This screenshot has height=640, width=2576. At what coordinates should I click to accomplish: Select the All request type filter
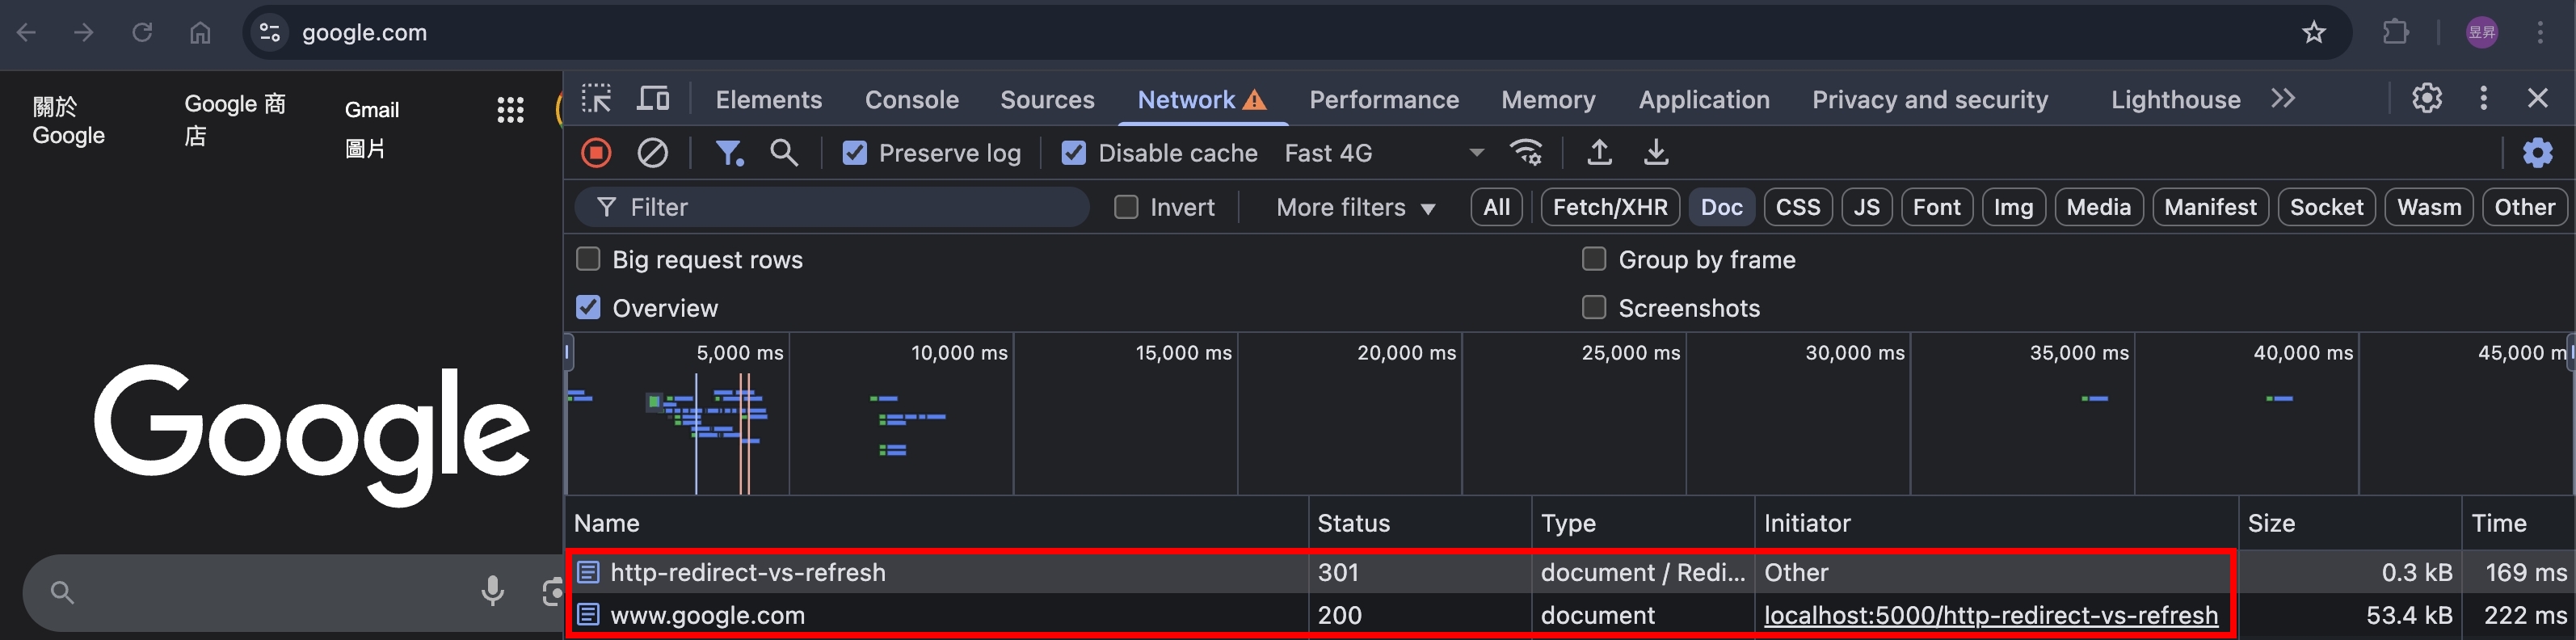pos(1497,207)
